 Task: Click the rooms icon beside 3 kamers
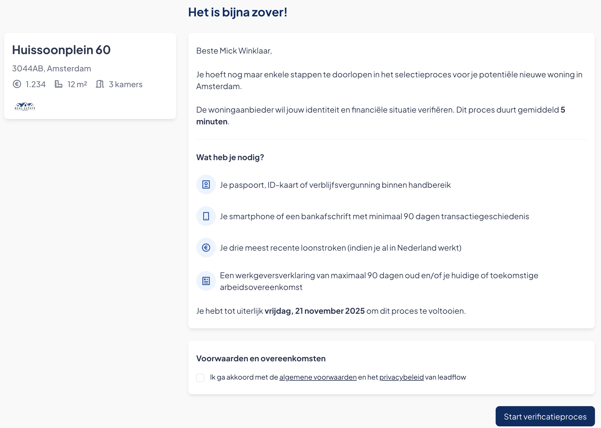[100, 84]
